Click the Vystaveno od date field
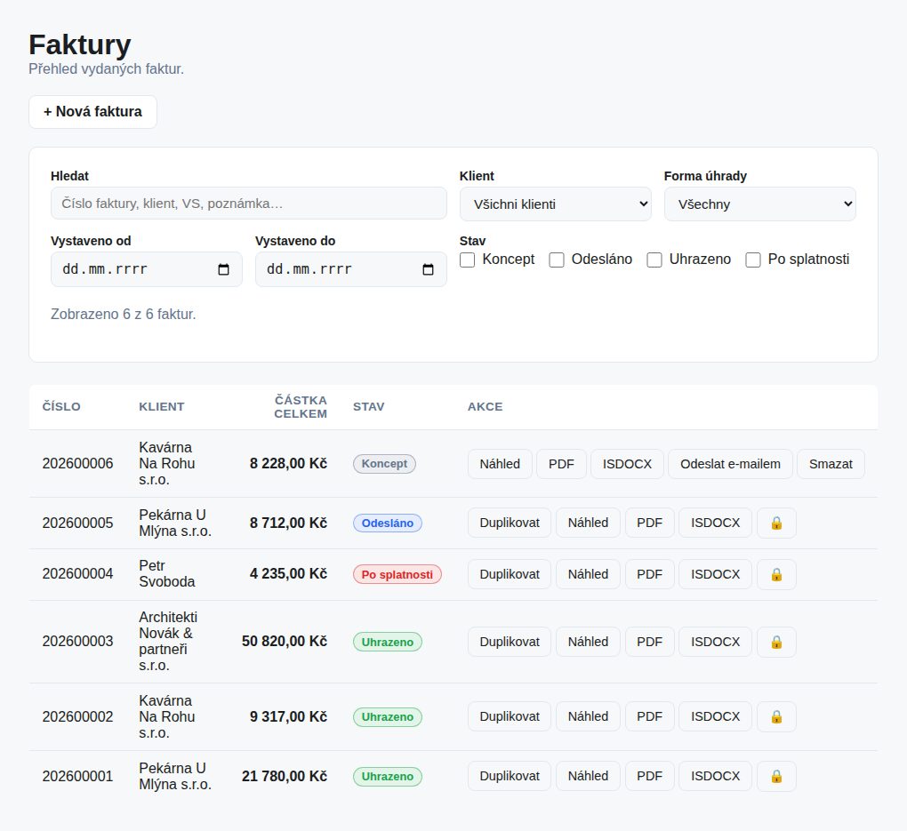907x831 pixels. click(x=147, y=269)
